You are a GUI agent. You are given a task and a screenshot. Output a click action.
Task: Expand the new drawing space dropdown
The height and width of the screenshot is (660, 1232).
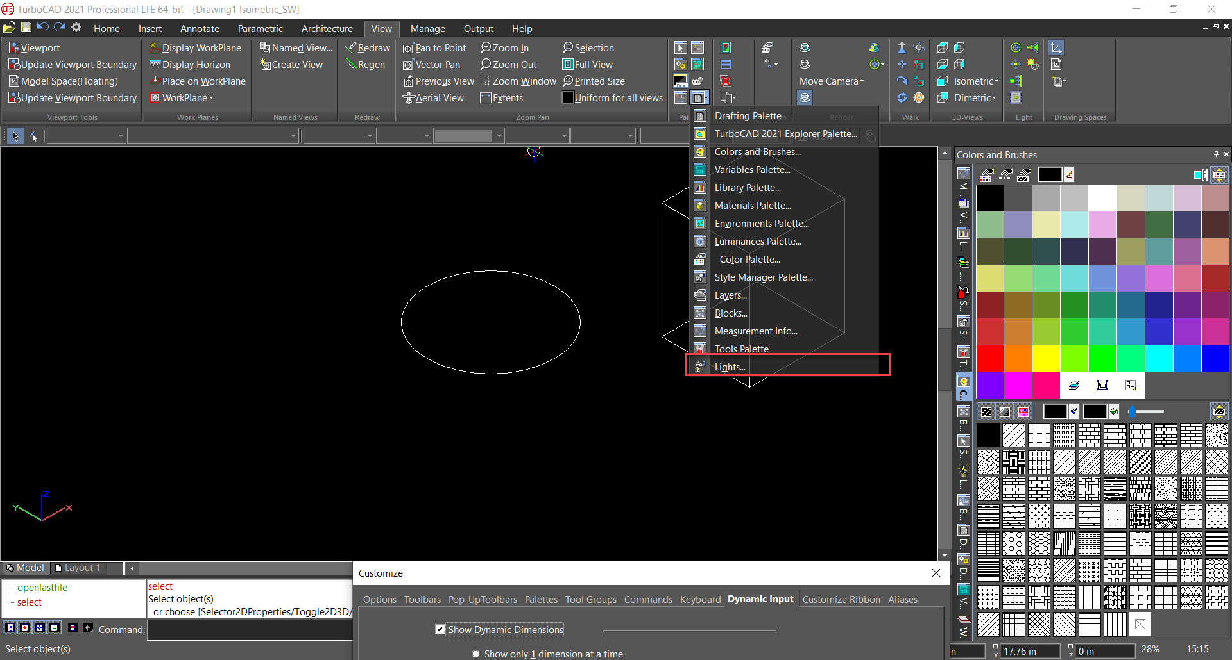(x=1064, y=81)
